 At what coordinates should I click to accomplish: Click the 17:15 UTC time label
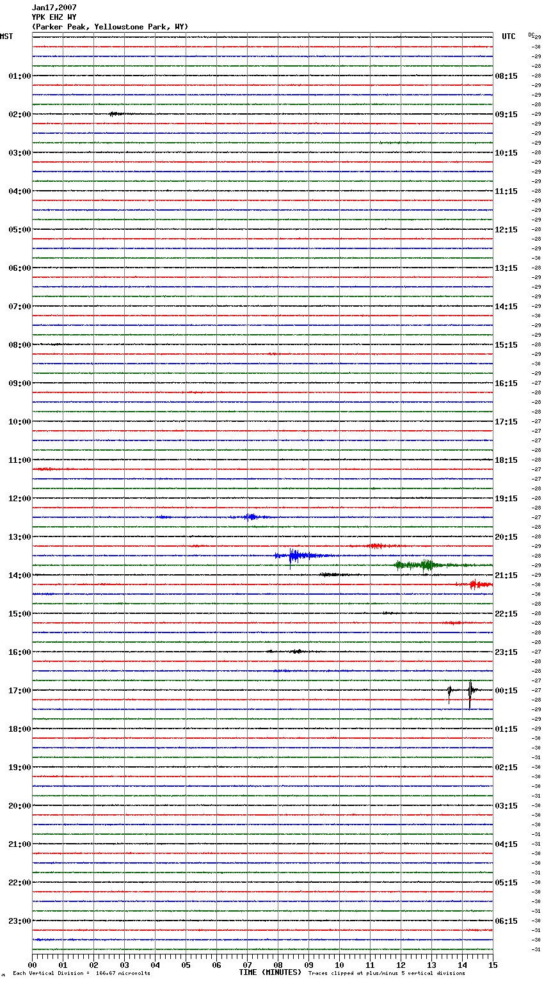(x=506, y=422)
